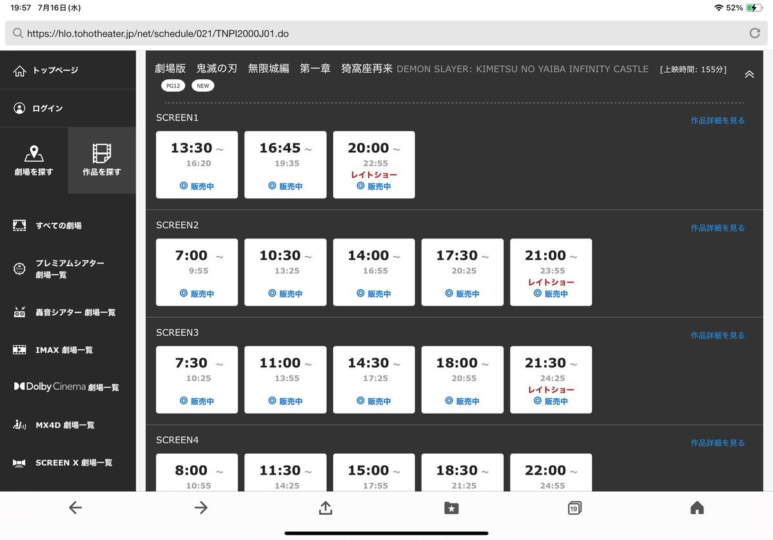Image resolution: width=773 pixels, height=540 pixels.
Task: Open MX4D 劇場一覧 entry
Action: click(x=68, y=425)
